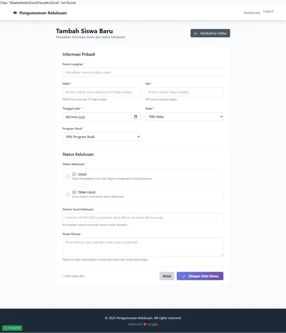Select the LULUS radio button
The height and width of the screenshot is (333, 286).
pyautogui.click(x=68, y=177)
